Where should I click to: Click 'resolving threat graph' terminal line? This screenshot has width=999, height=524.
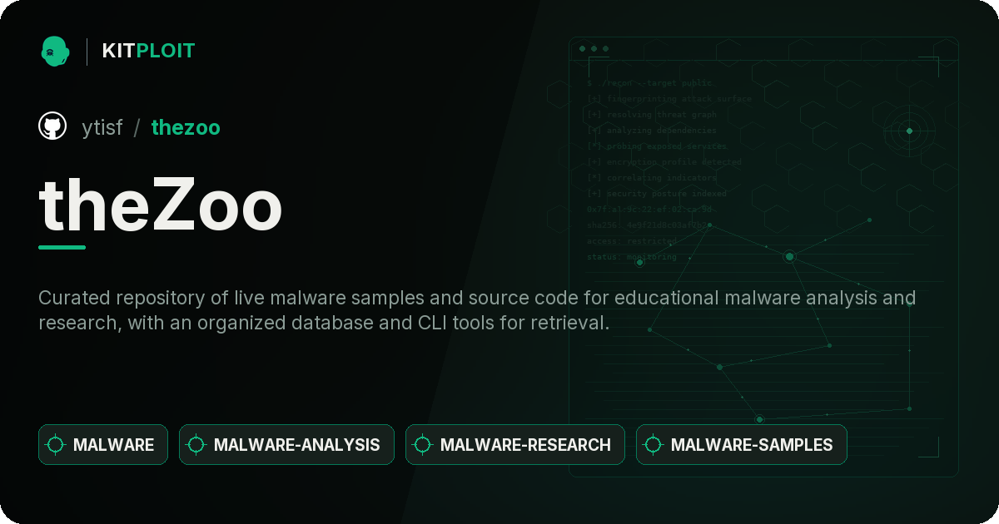652,115
